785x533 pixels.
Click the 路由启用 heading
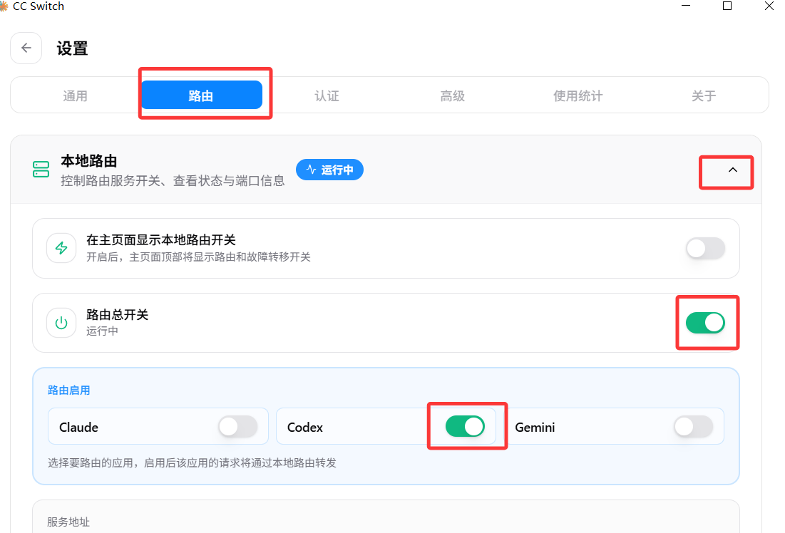point(69,390)
